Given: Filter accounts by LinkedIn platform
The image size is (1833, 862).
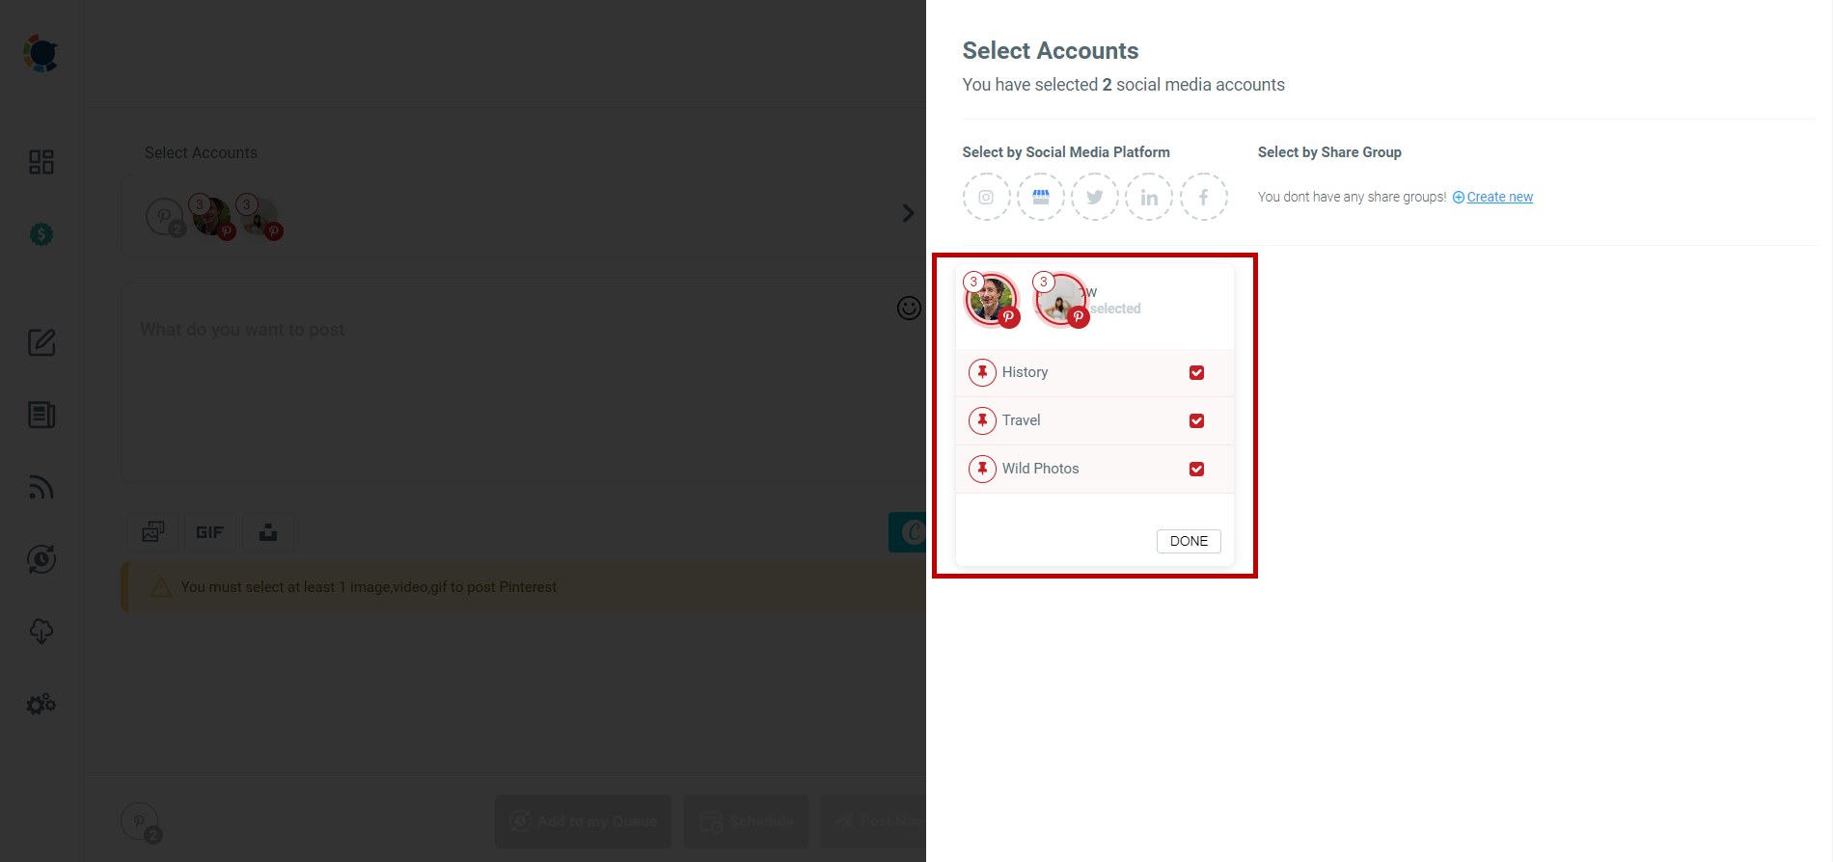Looking at the screenshot, I should [1149, 197].
